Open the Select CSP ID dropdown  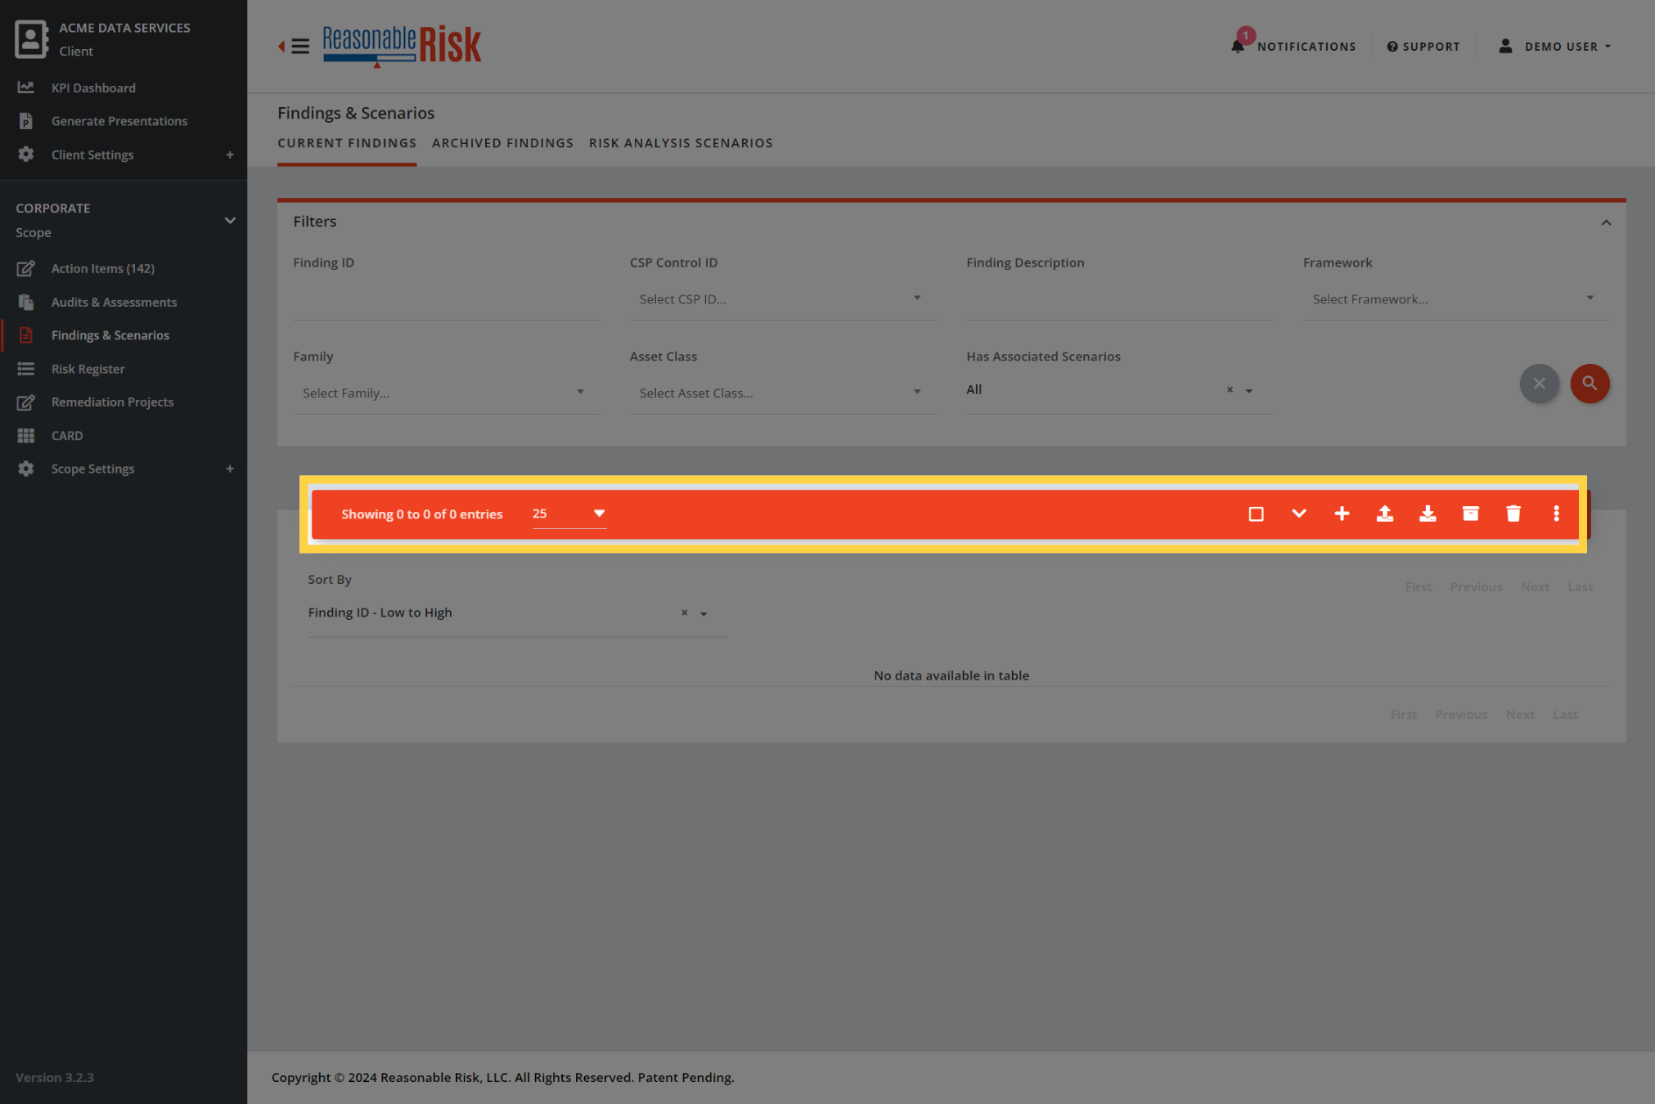[783, 299]
